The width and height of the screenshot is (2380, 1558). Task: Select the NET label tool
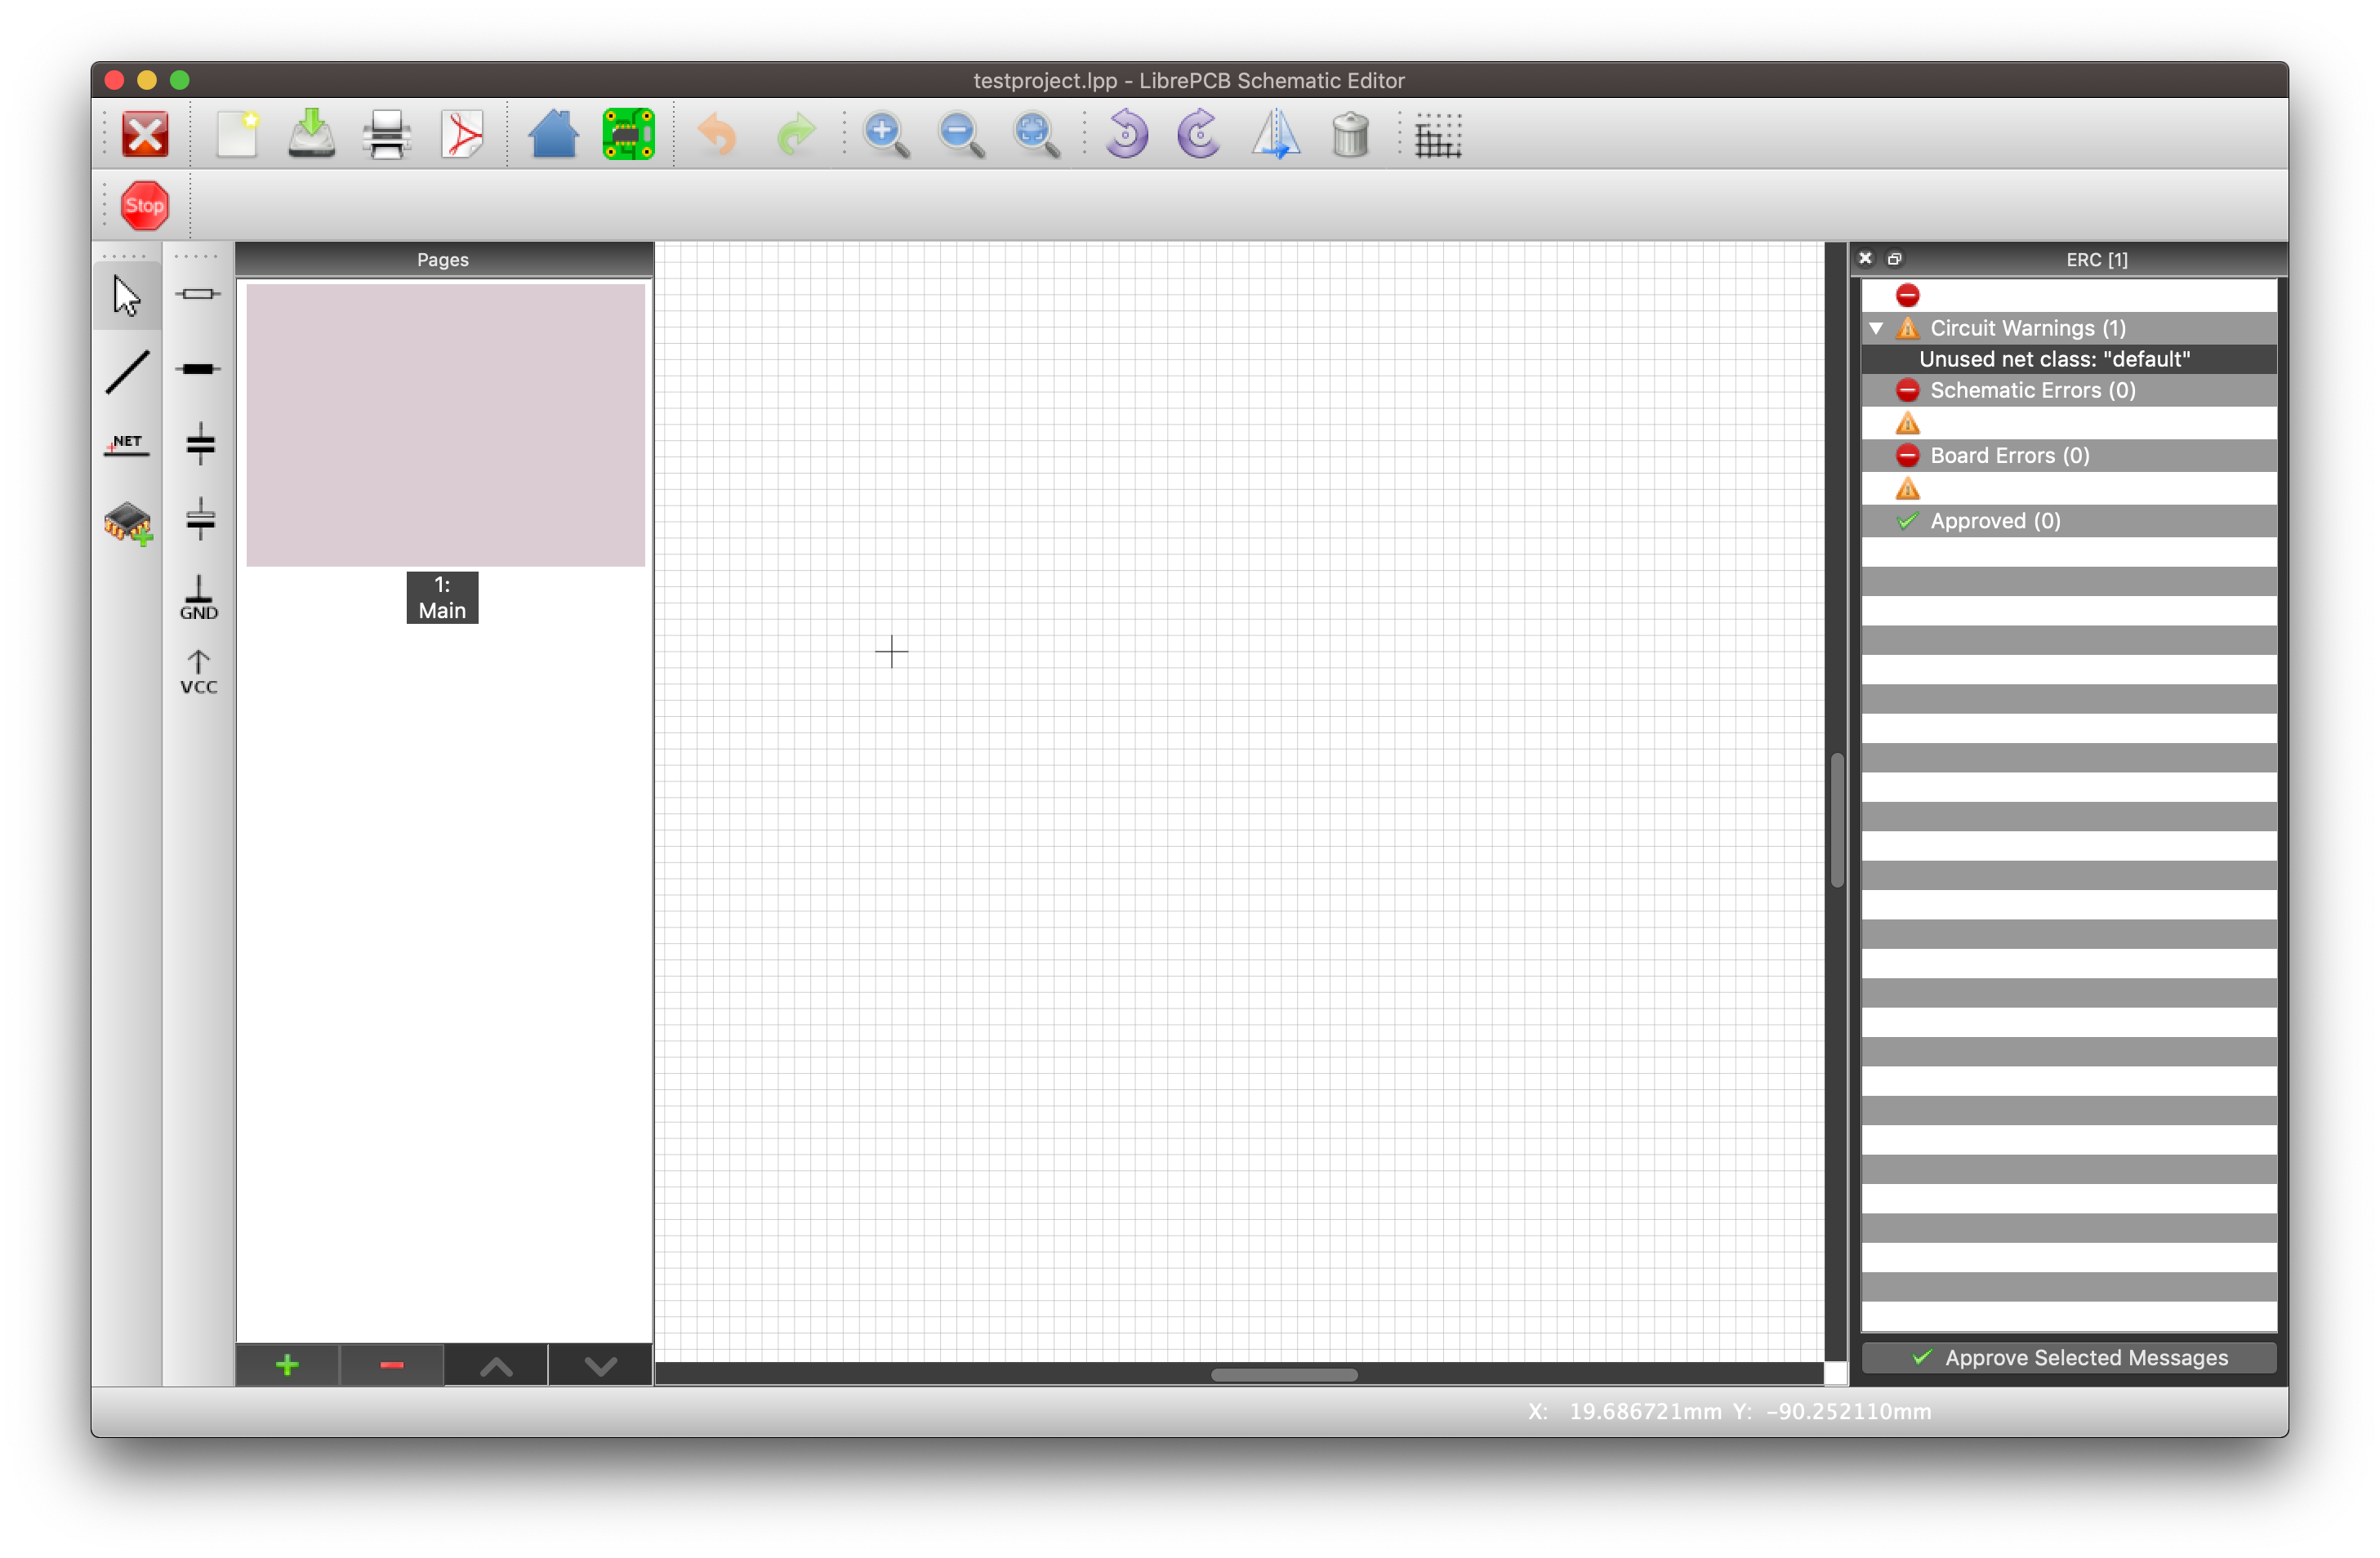127,446
